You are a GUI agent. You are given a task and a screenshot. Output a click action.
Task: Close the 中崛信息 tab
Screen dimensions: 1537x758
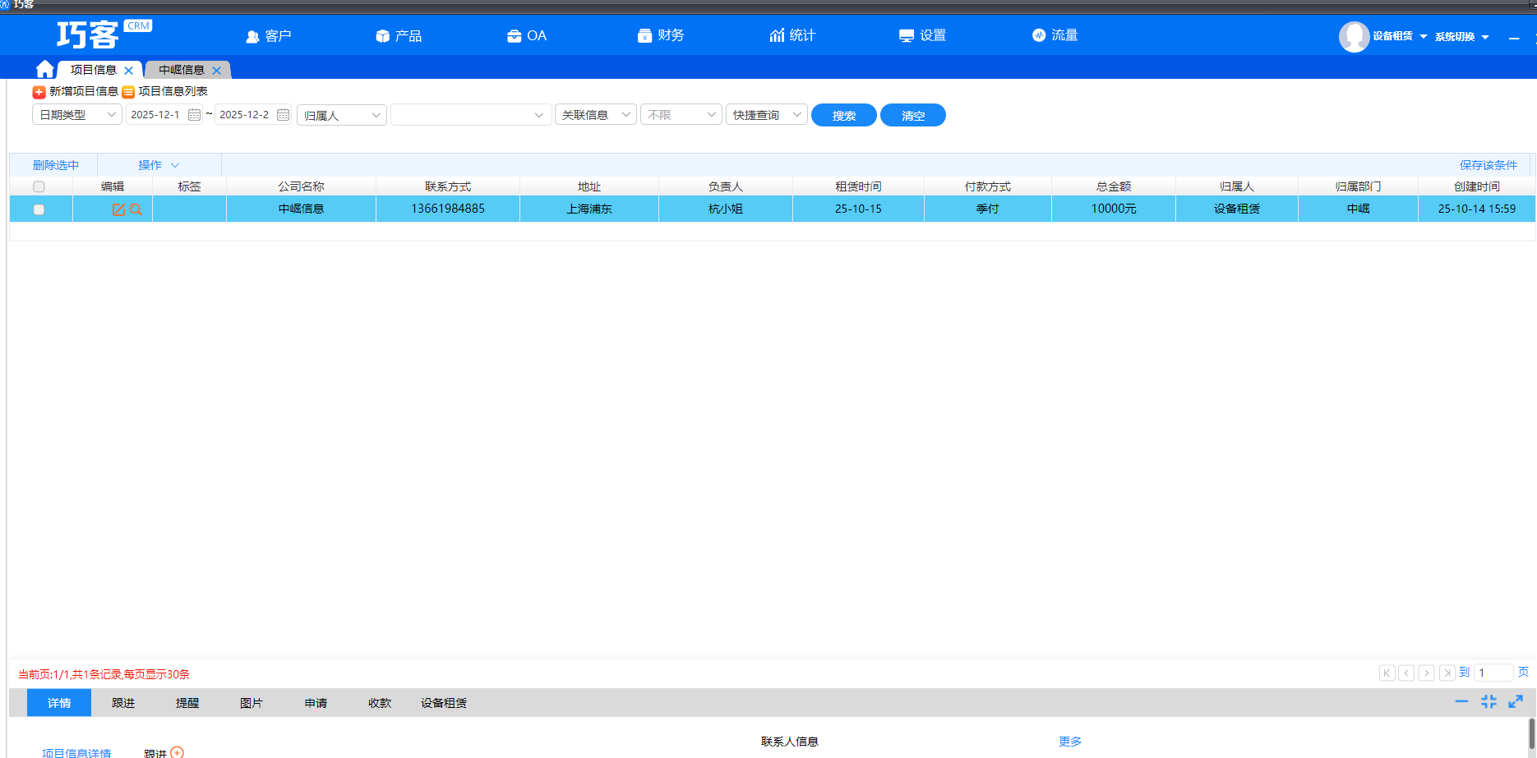click(216, 71)
